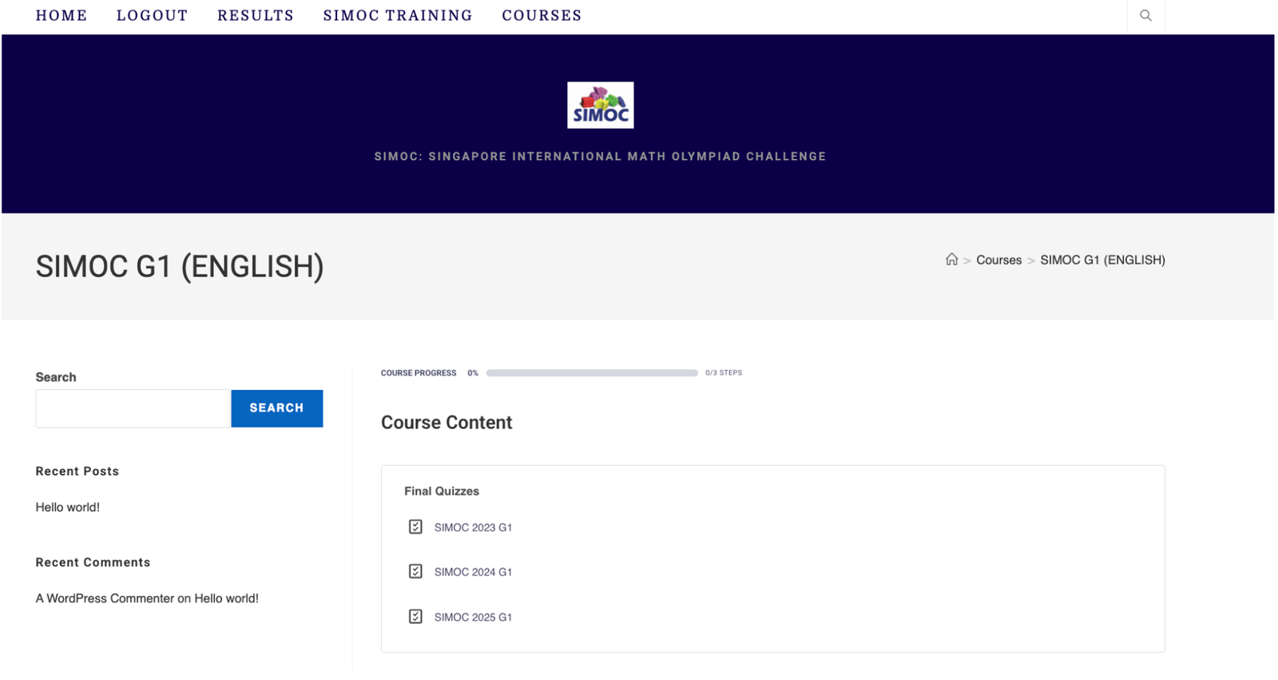Click the blue SEARCH button

[277, 408]
